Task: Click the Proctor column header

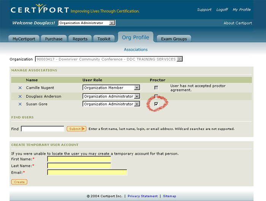Action: [158, 80]
